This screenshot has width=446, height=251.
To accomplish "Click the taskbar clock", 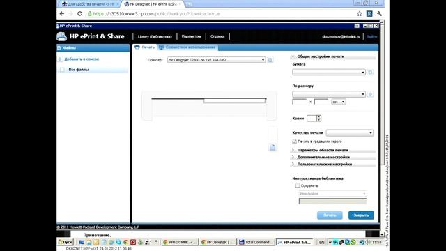I will (x=376, y=242).
